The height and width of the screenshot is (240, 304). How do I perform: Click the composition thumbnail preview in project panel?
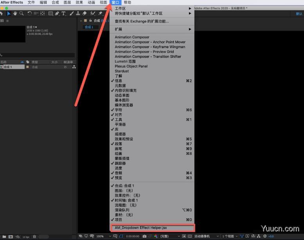click(x=13, y=34)
